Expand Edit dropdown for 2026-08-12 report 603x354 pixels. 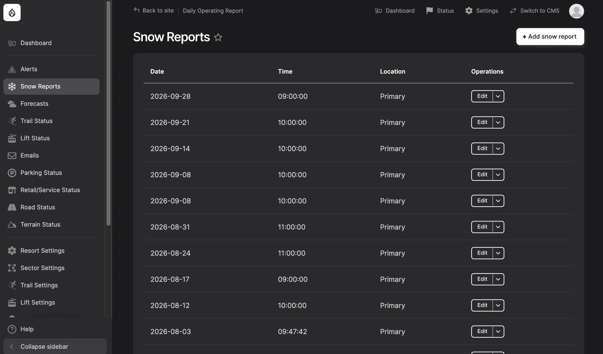498,305
